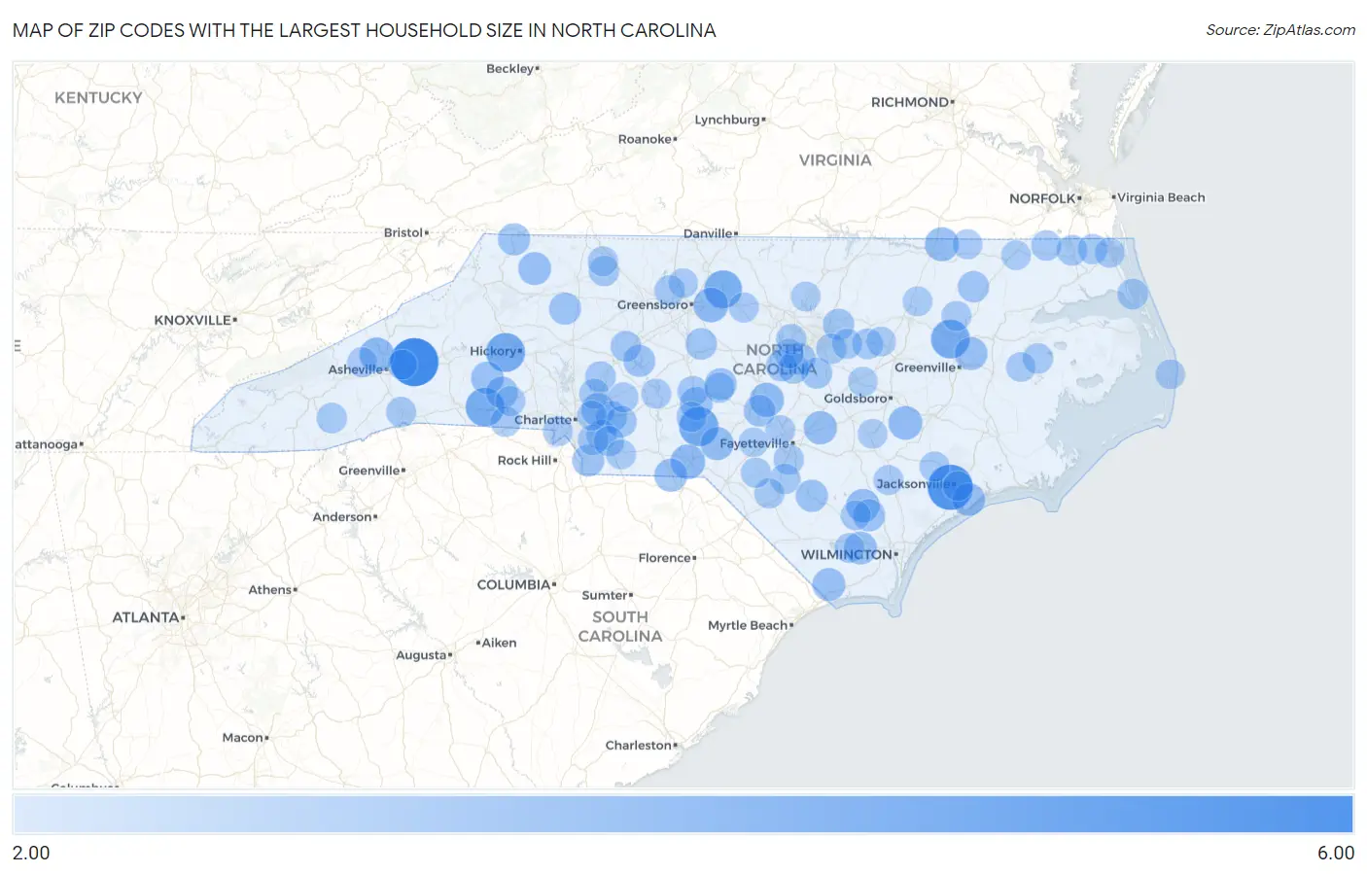Click the Beckley city label
This screenshot has height=874, width=1367.
(510, 69)
